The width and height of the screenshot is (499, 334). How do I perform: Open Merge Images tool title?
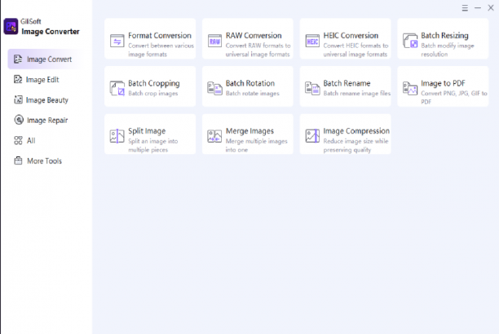tap(249, 131)
